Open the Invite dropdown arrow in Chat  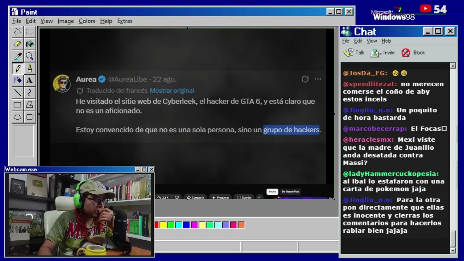click(x=381, y=54)
